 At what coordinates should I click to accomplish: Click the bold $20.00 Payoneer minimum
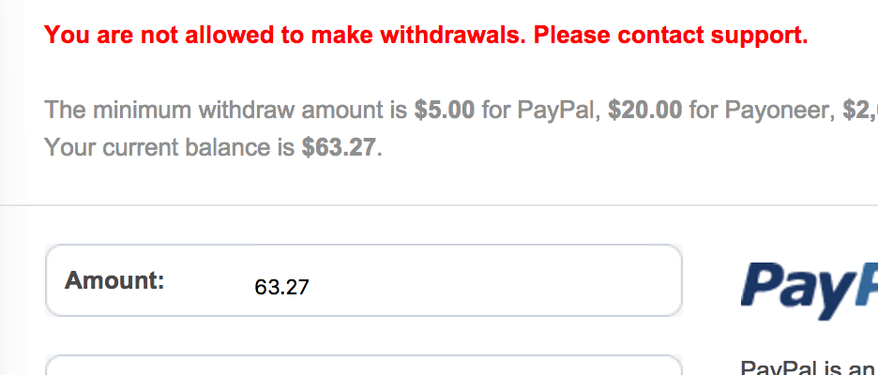pyautogui.click(x=644, y=111)
